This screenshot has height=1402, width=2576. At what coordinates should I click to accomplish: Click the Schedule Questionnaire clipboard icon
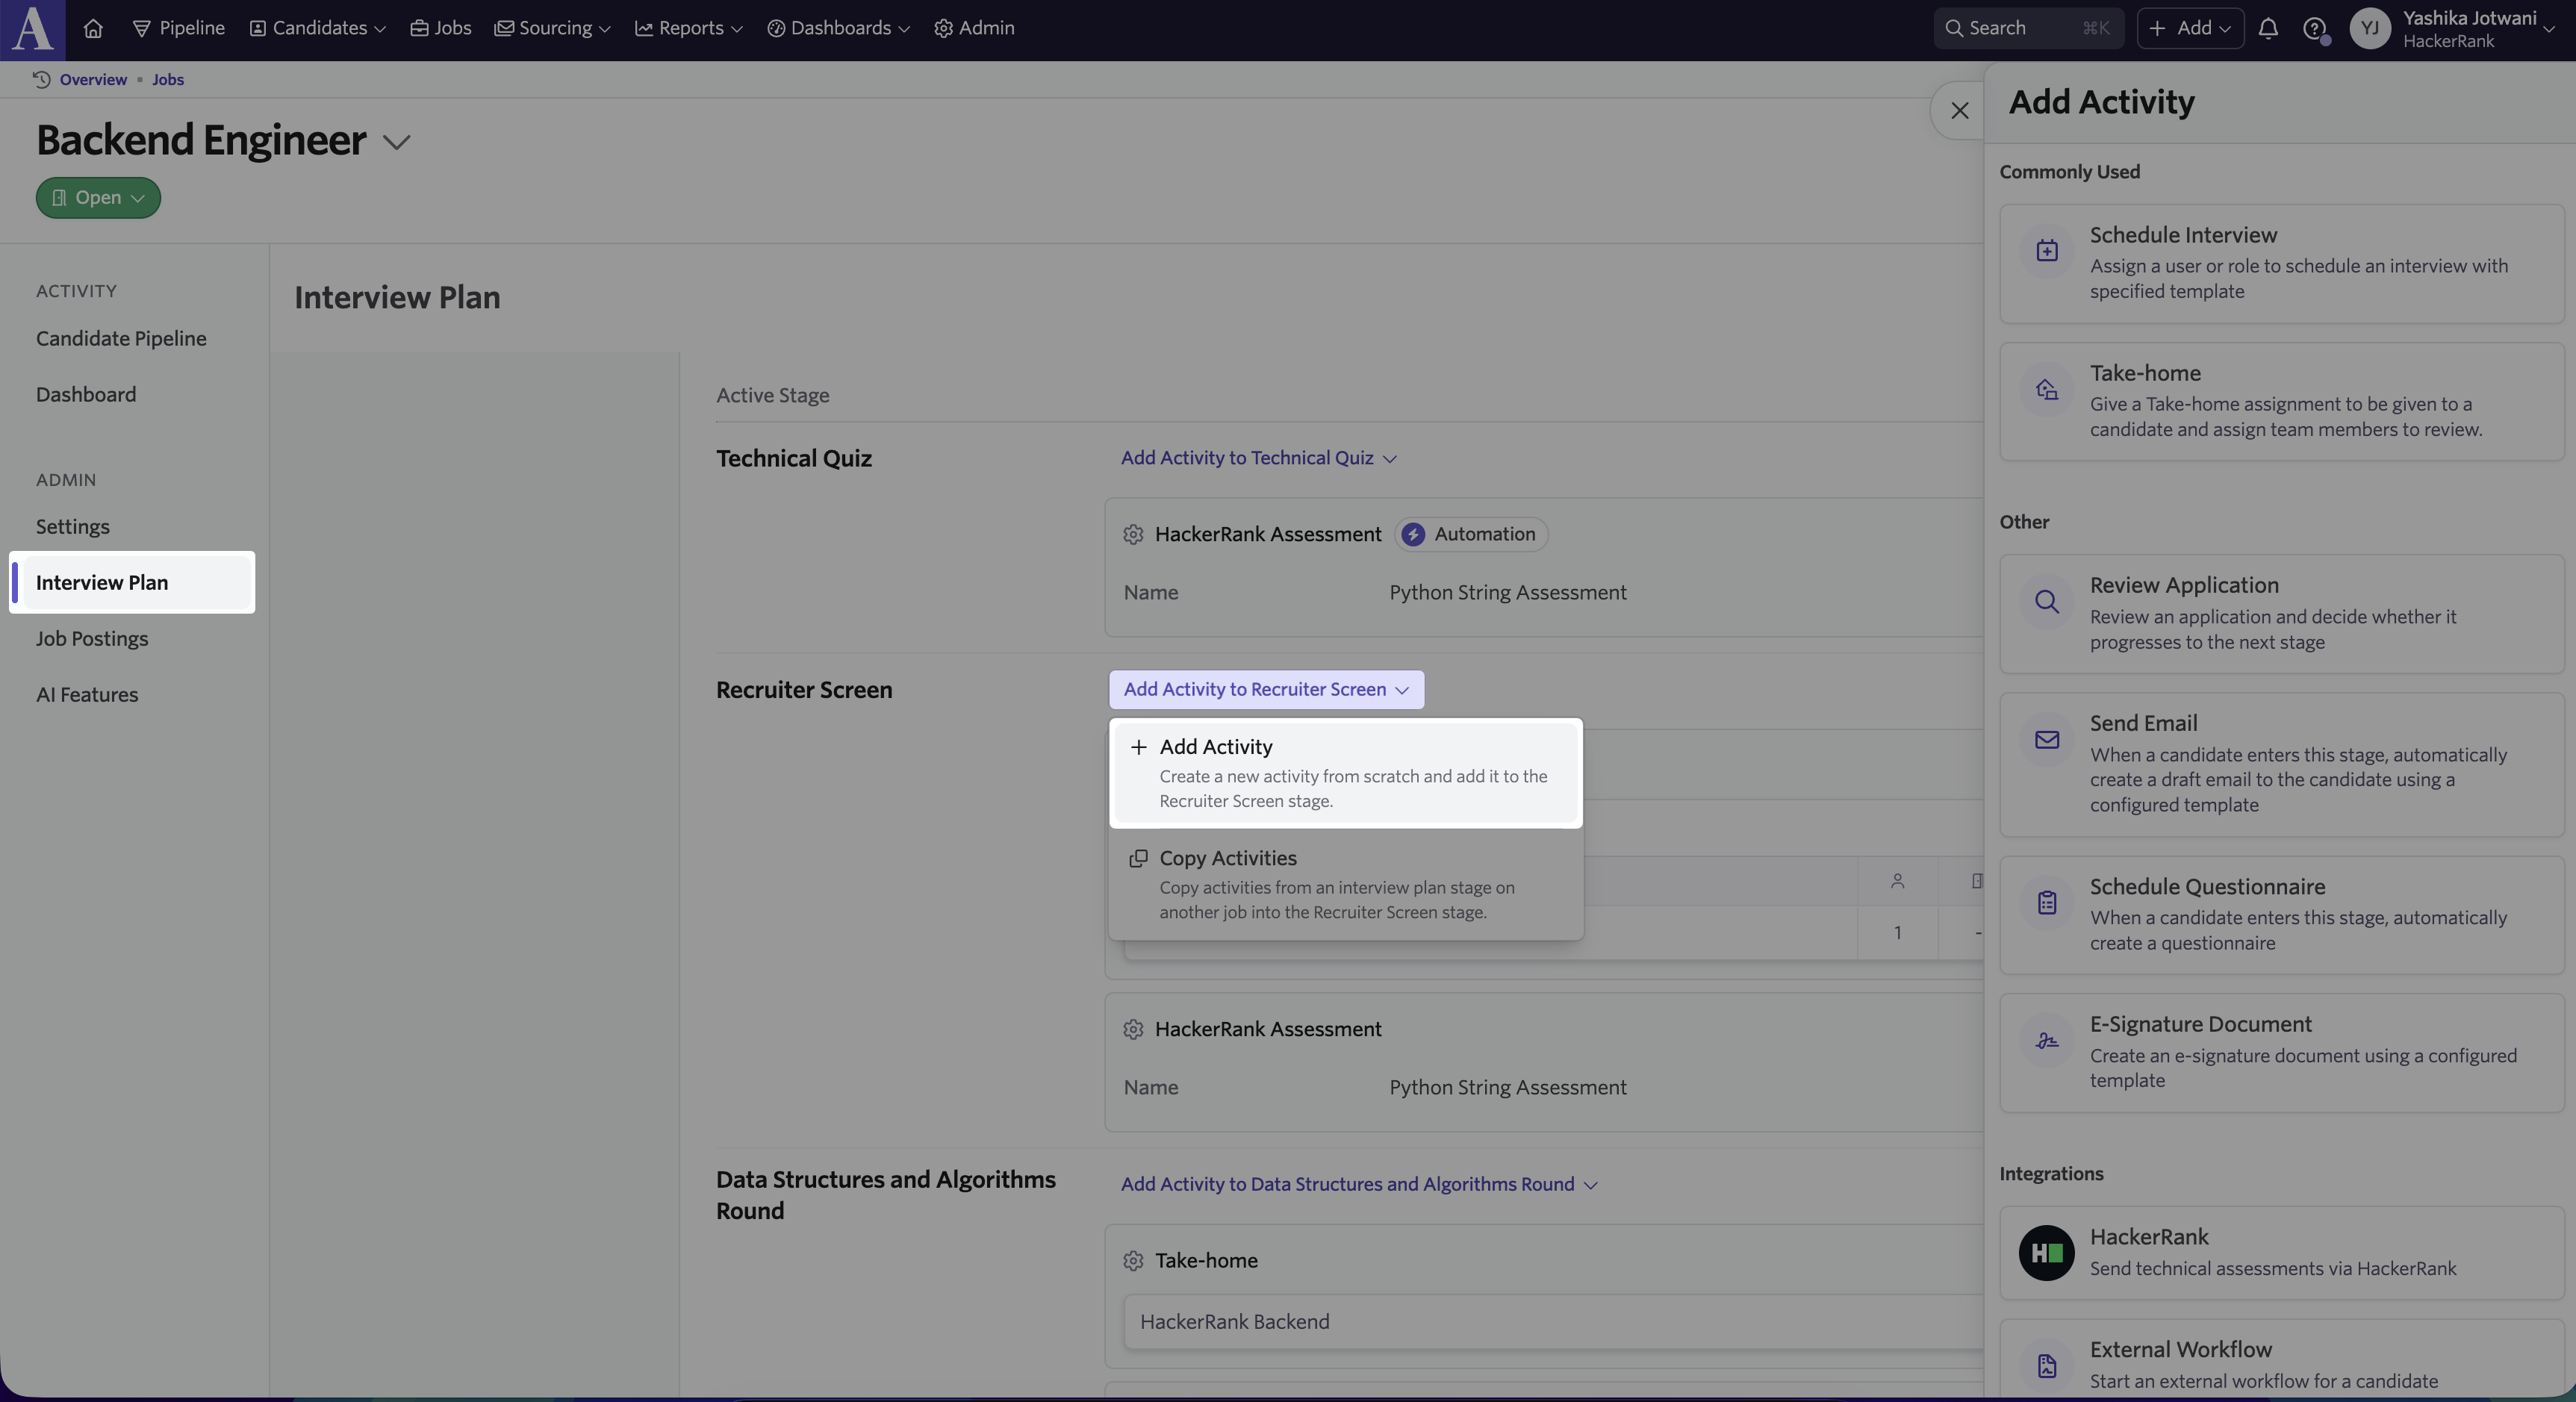click(2047, 902)
